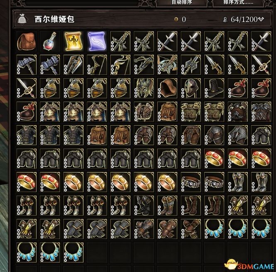Select the first chainmail gloves item
Viewport: 276px width, 272px height.
[73, 229]
